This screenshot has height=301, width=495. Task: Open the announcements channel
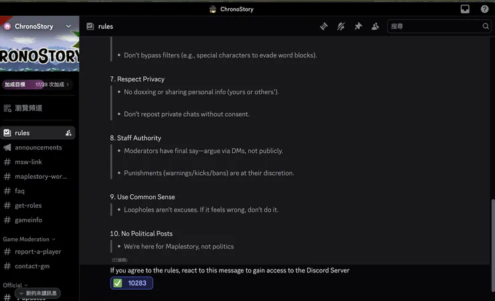coord(38,147)
